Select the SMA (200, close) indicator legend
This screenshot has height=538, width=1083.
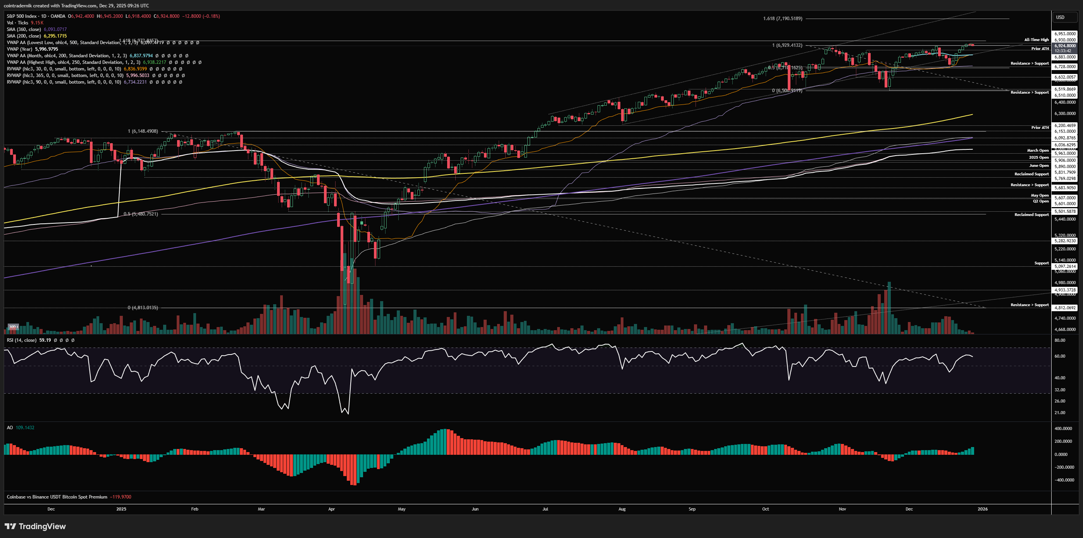(24, 36)
